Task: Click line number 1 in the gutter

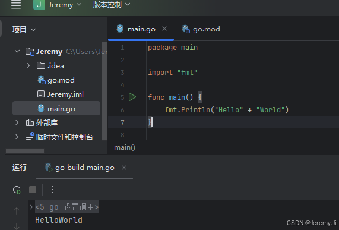Action: pos(122,48)
